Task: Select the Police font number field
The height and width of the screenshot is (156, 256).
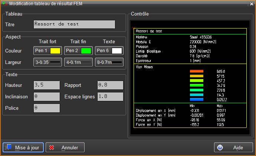Action: (46, 108)
